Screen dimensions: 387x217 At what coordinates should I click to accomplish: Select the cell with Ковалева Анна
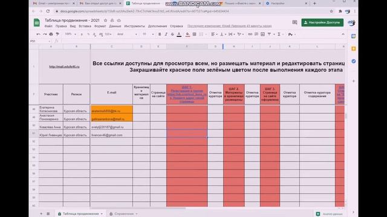[x=51, y=125]
